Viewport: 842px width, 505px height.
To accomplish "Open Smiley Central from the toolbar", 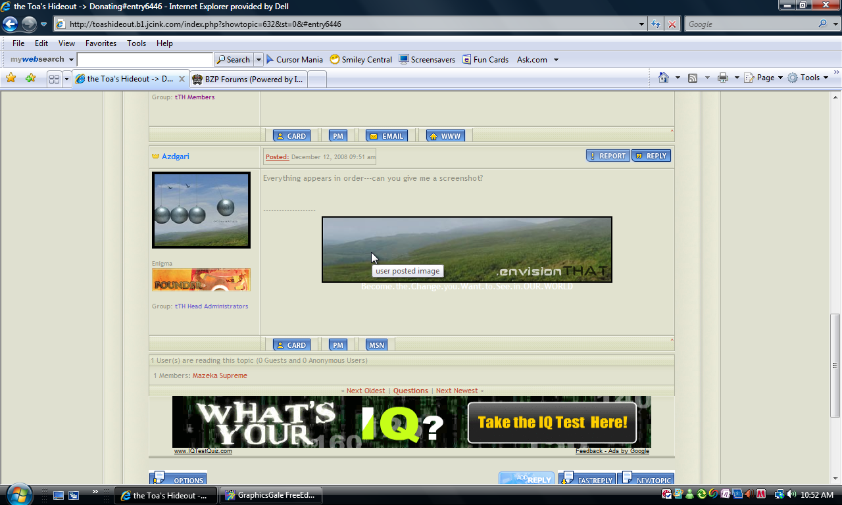I will tap(361, 59).
